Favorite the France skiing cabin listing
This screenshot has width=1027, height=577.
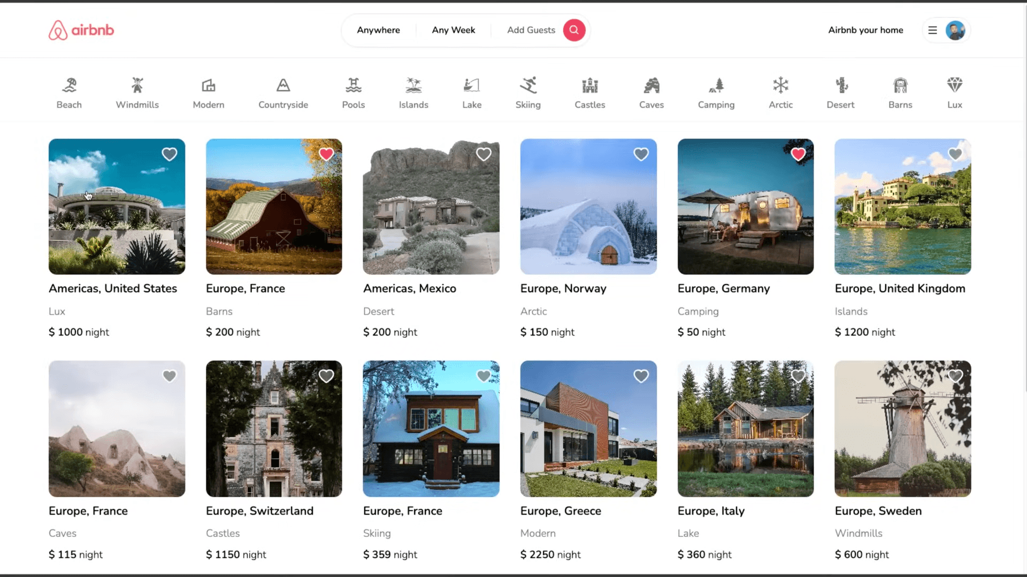(x=484, y=376)
